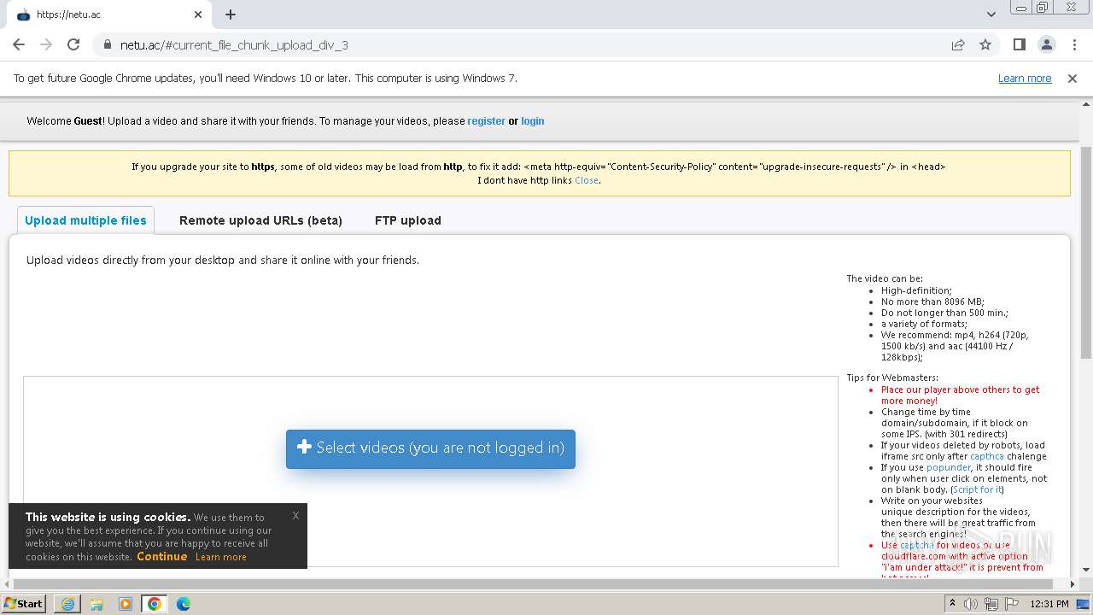Reload the netu.ac page

73,44
